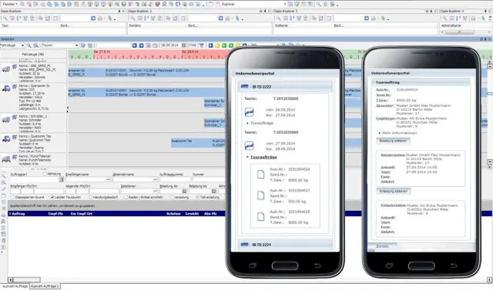This screenshot has height=290, width=493.
Task: Click the Beladung editieren button
Action: coord(393,141)
